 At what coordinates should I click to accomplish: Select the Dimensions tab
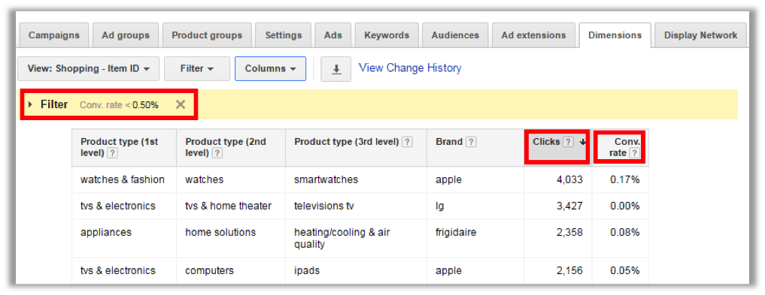(x=615, y=35)
